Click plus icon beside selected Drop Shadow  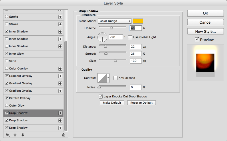(60, 113)
